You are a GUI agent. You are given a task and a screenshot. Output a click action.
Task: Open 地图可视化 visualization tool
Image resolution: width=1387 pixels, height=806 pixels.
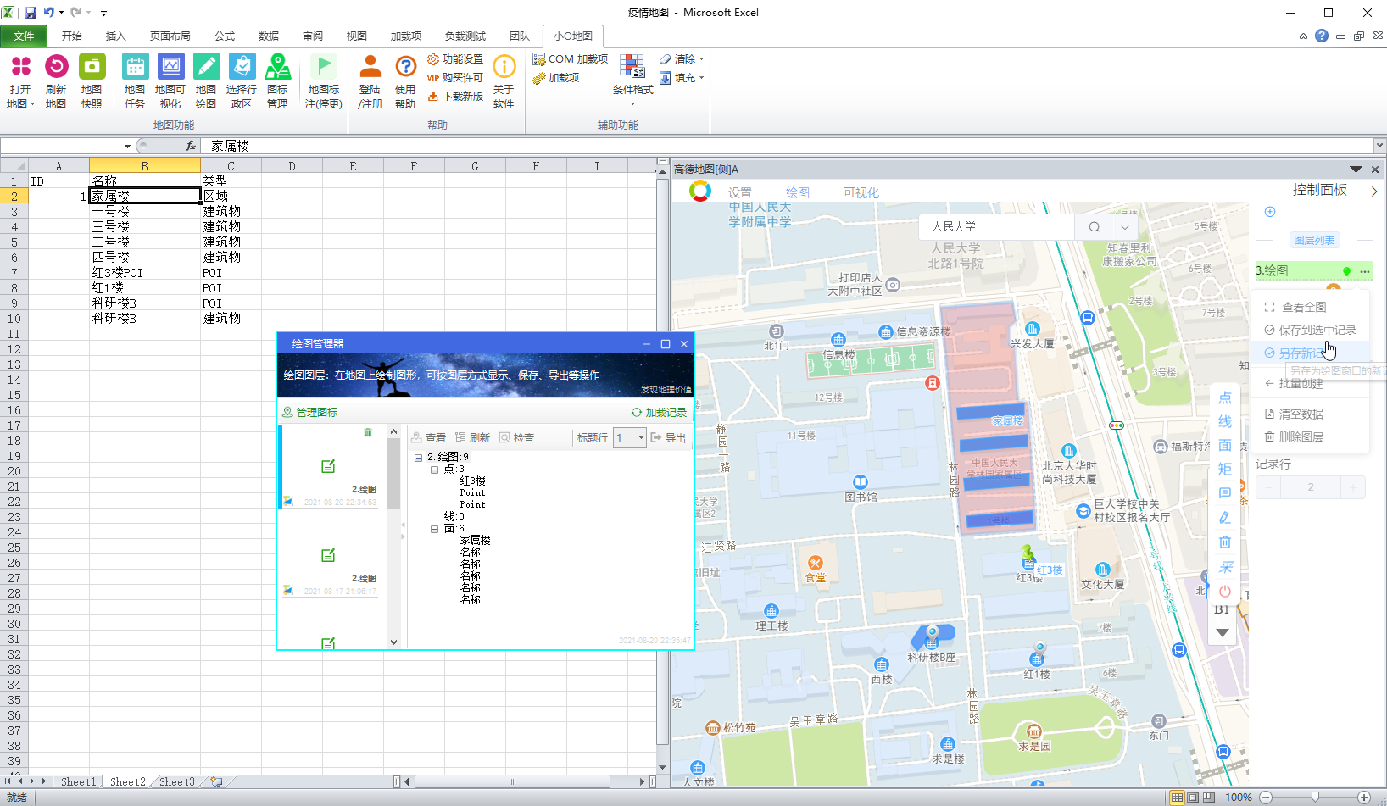(x=170, y=81)
